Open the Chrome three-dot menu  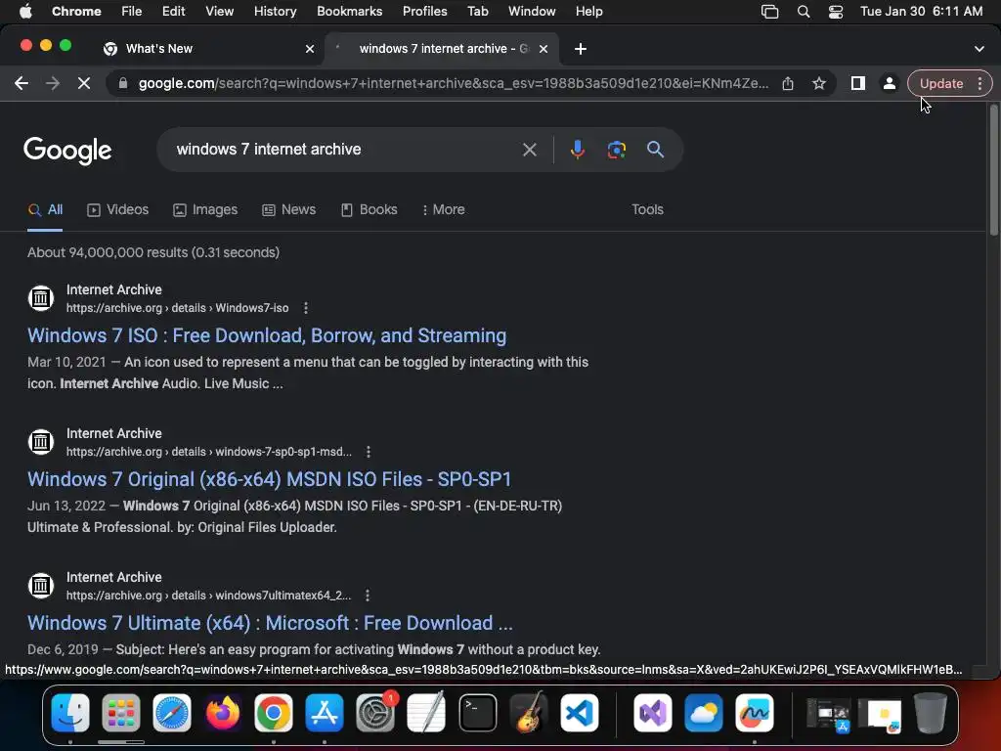click(x=979, y=84)
